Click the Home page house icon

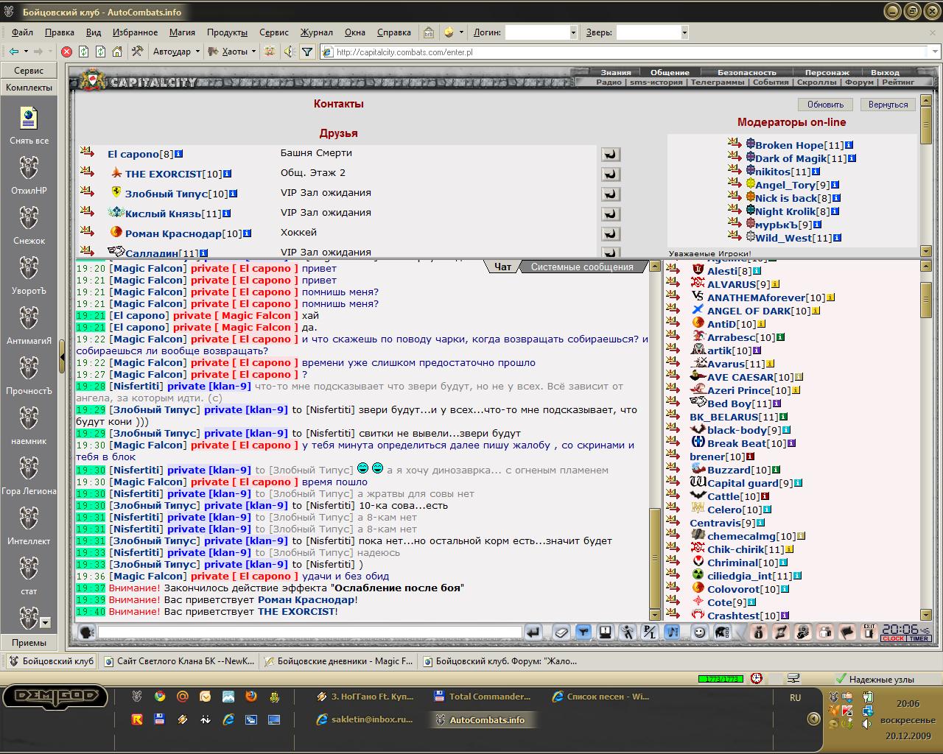117,52
